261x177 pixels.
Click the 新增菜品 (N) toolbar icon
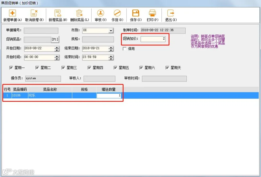[x=58, y=13]
